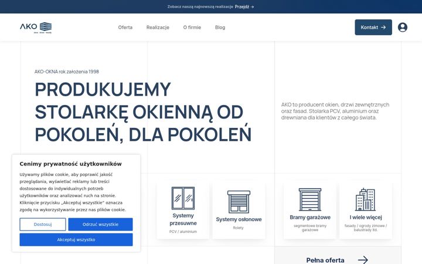Image resolution: width=422 pixels, height=264 pixels.
Task: Click Dostosuj in cookie banner
Action: tap(43, 224)
